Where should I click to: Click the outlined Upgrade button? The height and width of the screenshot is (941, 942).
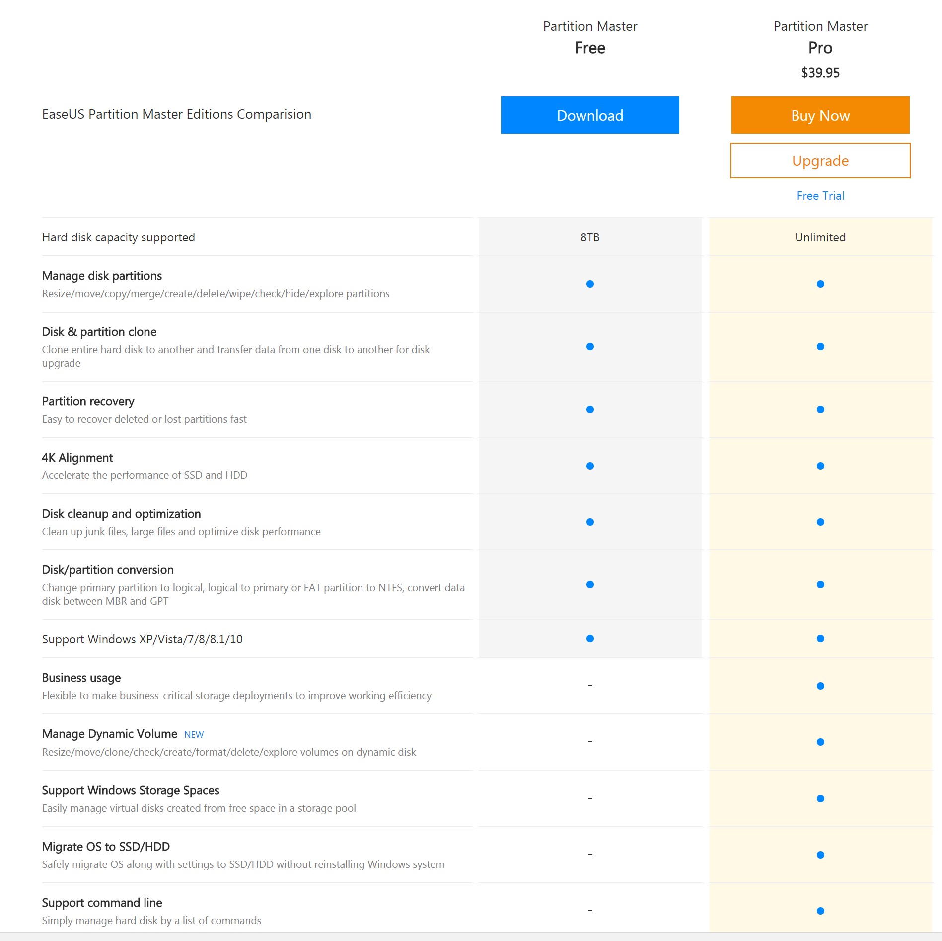click(820, 160)
